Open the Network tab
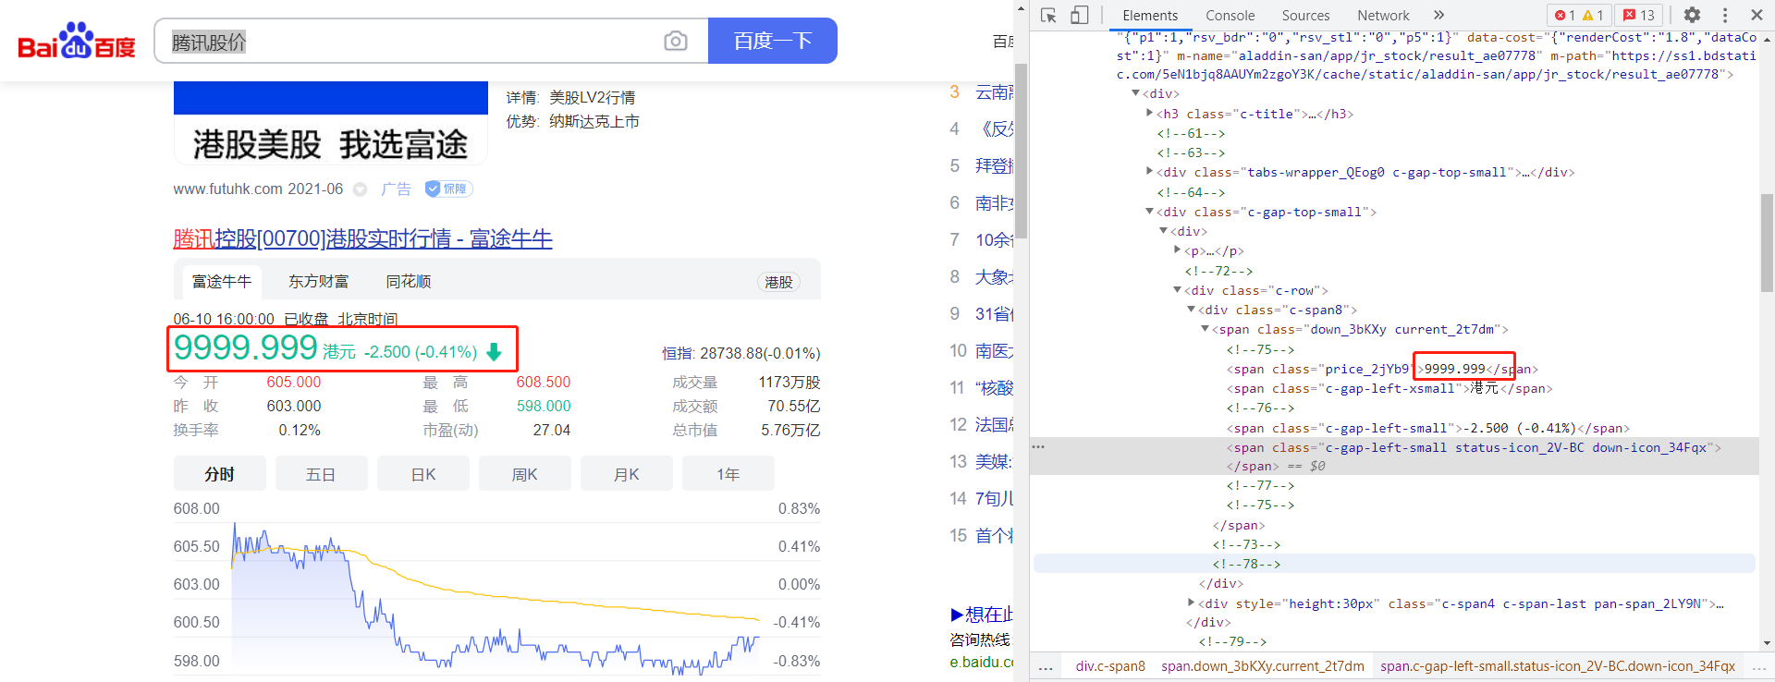The height and width of the screenshot is (682, 1775). [1383, 15]
